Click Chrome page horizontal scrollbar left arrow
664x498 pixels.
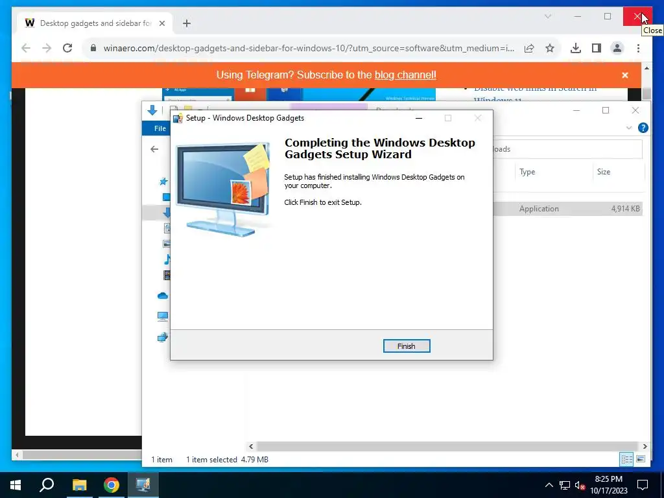pos(17,455)
